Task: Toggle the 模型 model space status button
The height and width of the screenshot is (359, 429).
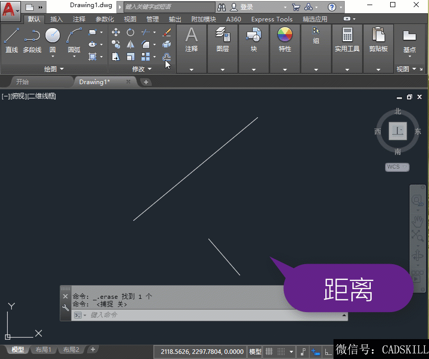Action: (x=255, y=352)
